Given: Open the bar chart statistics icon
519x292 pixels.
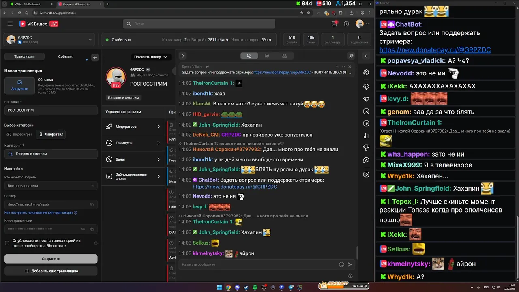Looking at the screenshot, I should point(366,135).
